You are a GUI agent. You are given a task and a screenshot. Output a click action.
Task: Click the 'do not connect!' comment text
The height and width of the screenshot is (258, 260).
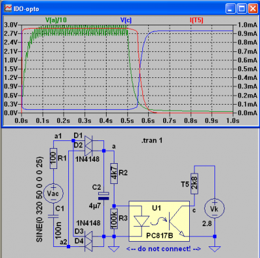(x=164, y=249)
